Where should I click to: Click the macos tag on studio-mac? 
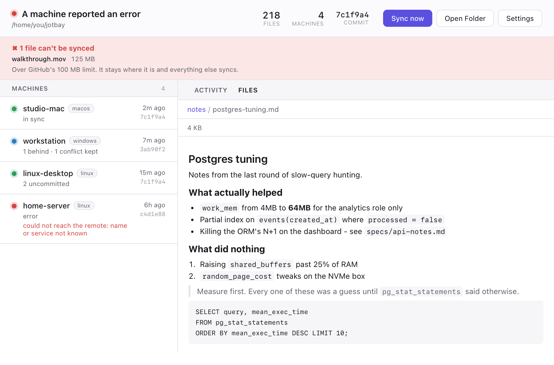pos(81,108)
